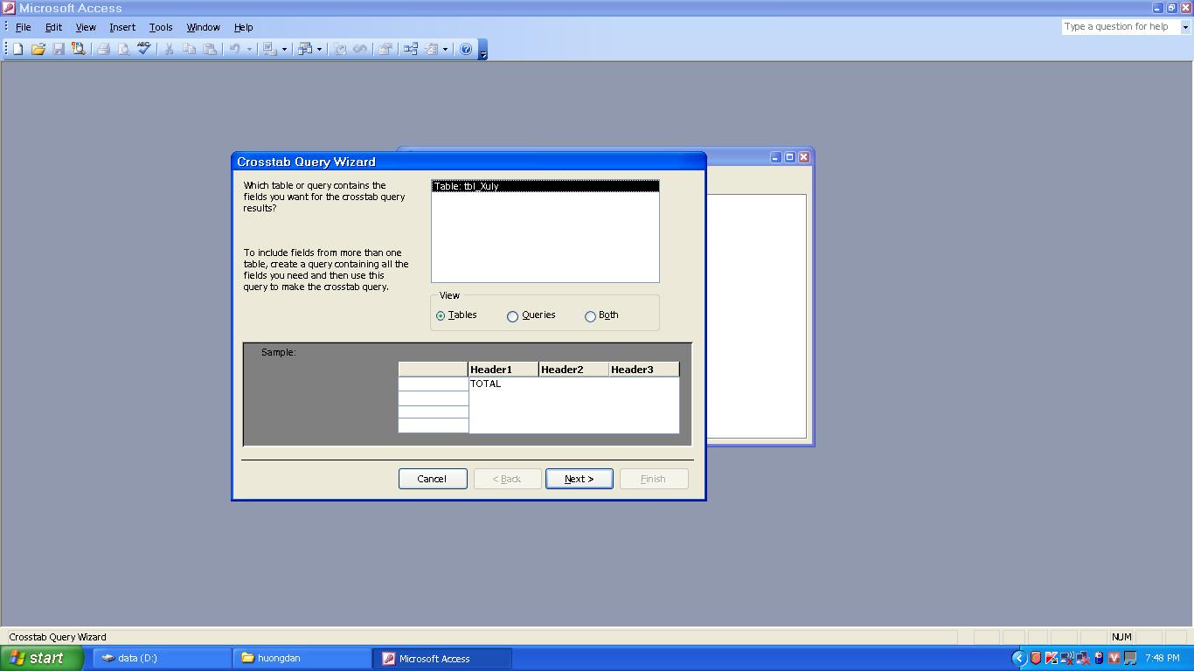
Task: Click the Spelling ABC checkmark icon
Action: (x=143, y=49)
